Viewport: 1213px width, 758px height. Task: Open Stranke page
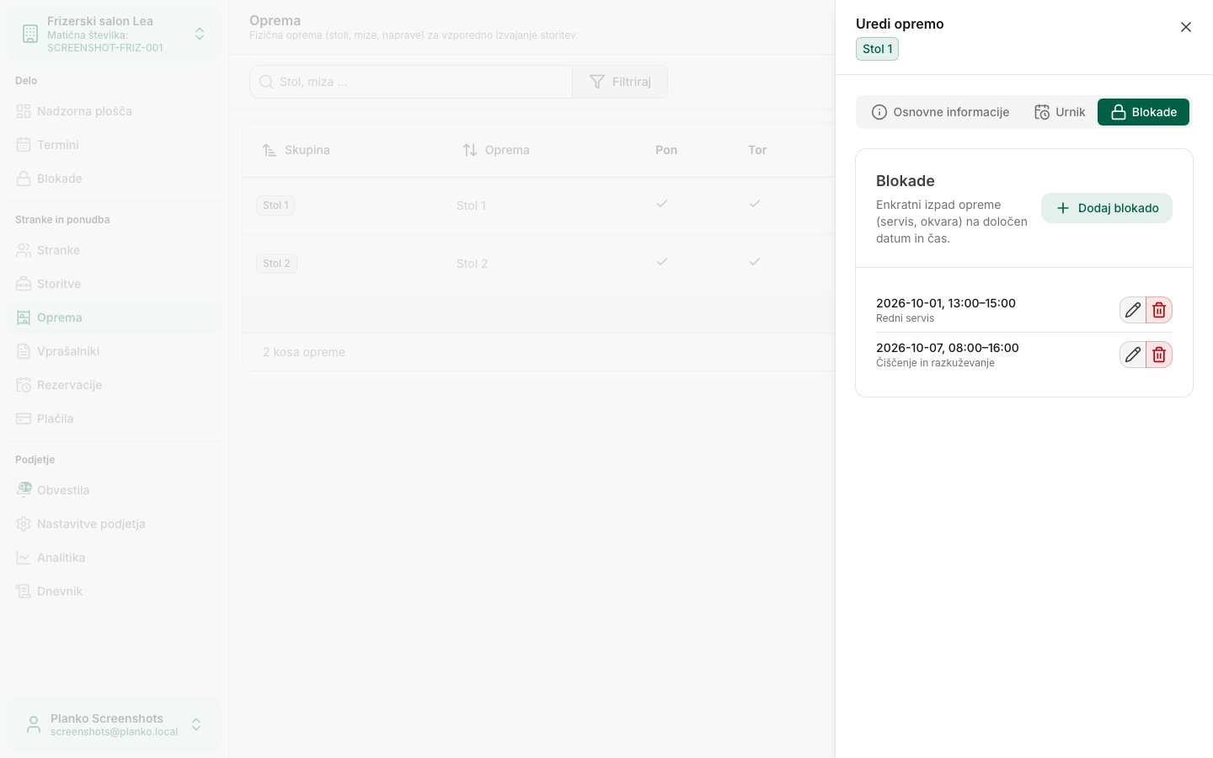coord(115,250)
